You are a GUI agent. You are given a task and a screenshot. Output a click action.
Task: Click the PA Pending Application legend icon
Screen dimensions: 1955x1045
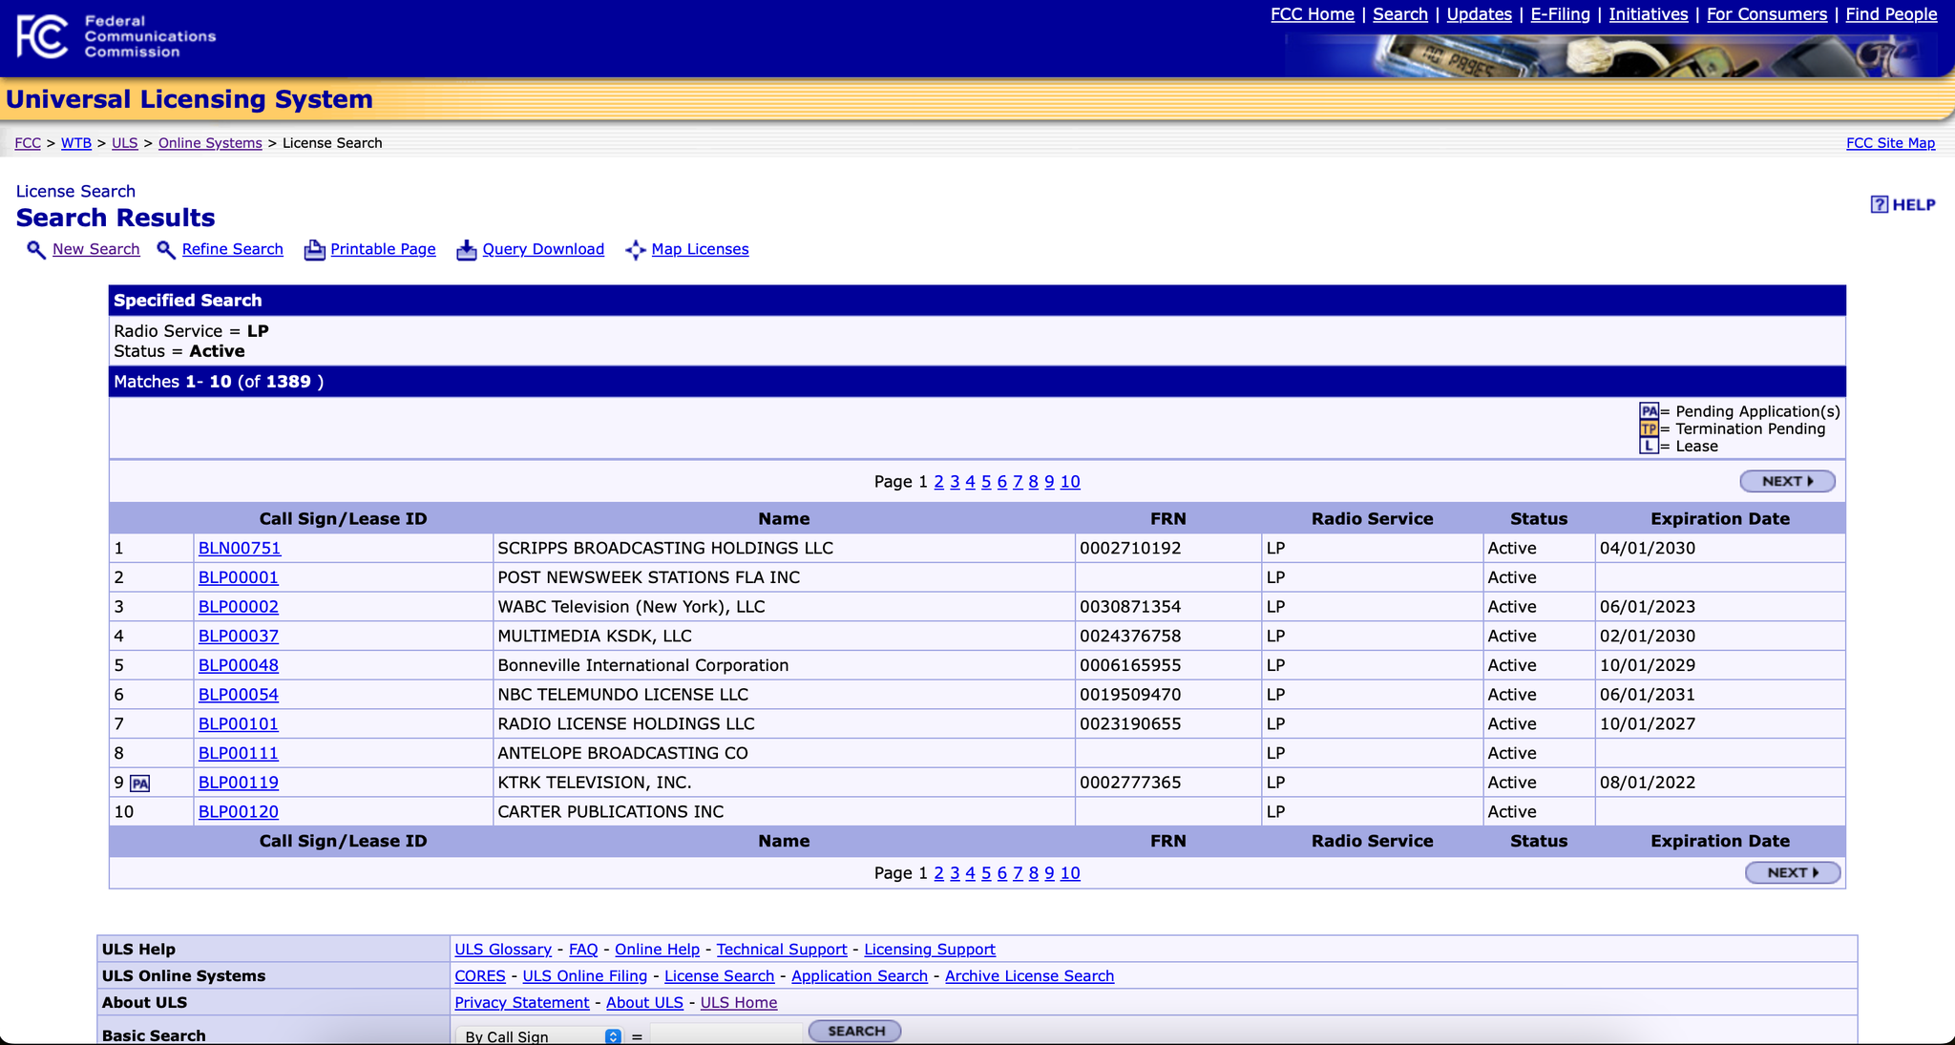1649,411
